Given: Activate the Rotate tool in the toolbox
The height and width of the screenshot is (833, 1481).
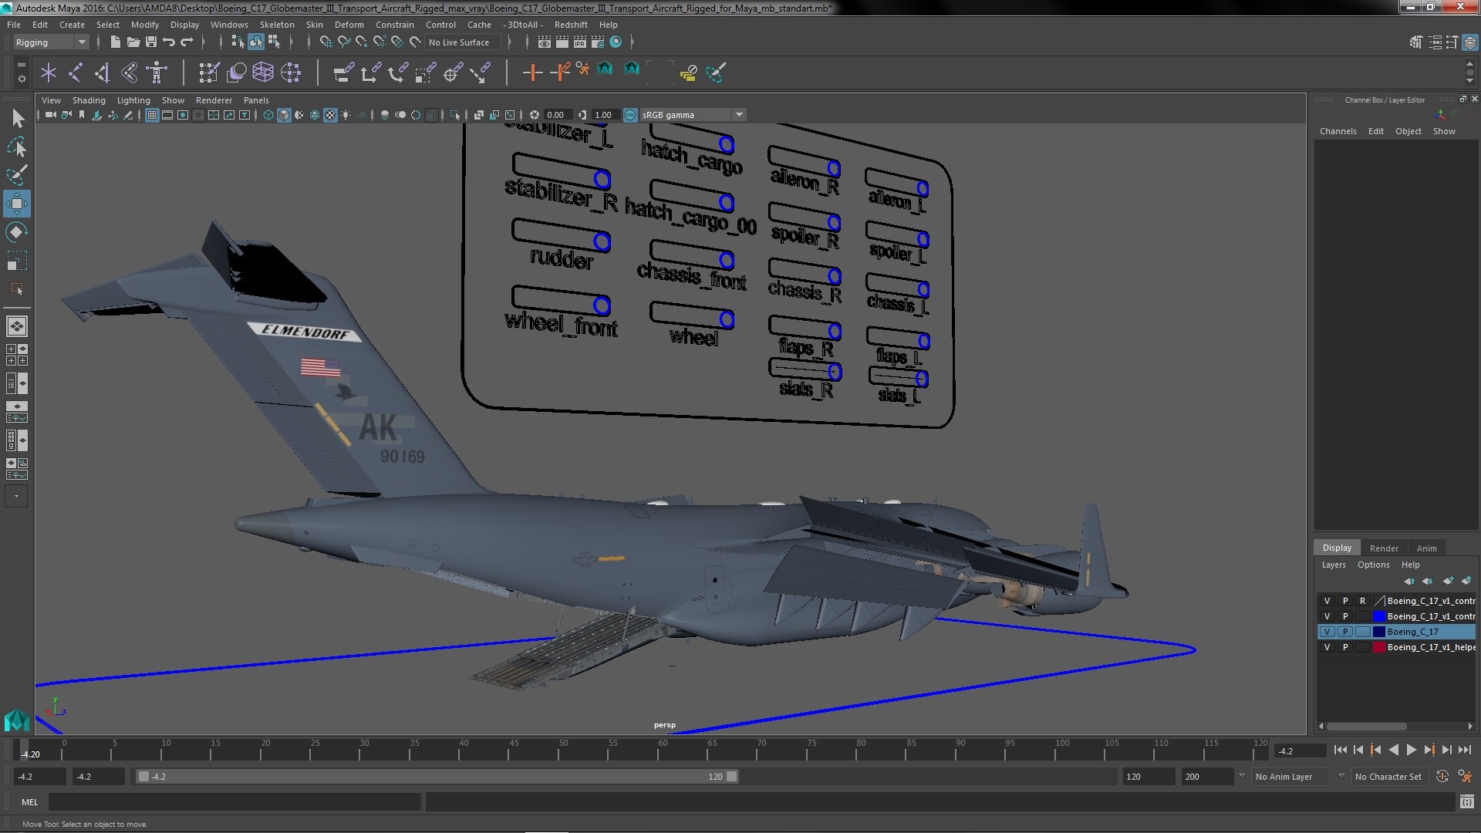Looking at the screenshot, I should pos(17,232).
